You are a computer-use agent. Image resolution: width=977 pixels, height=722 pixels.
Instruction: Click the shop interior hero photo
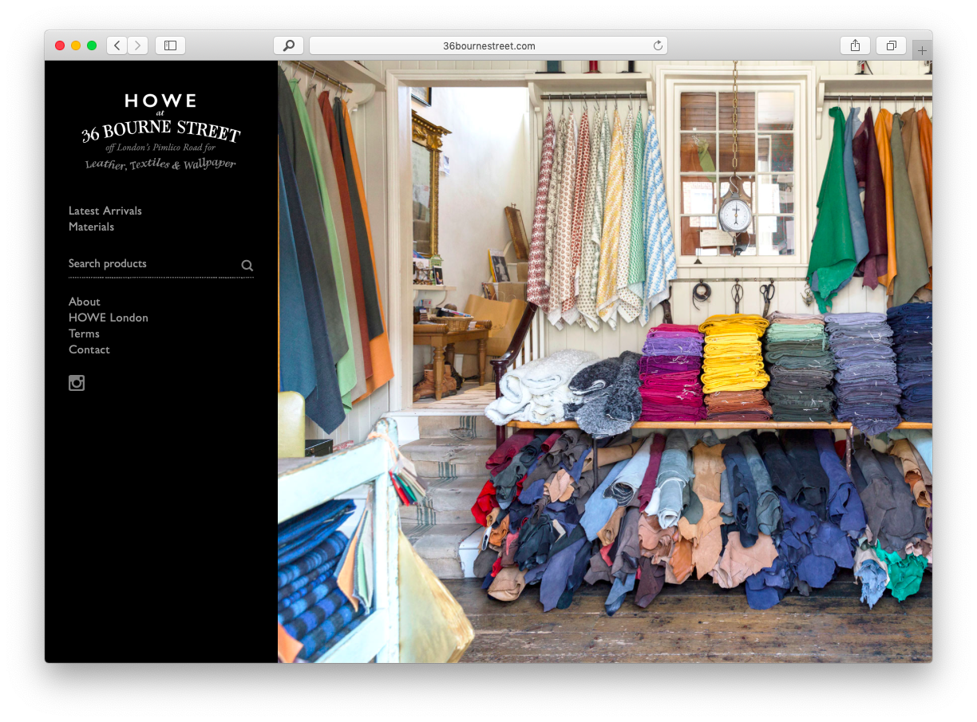click(x=605, y=361)
